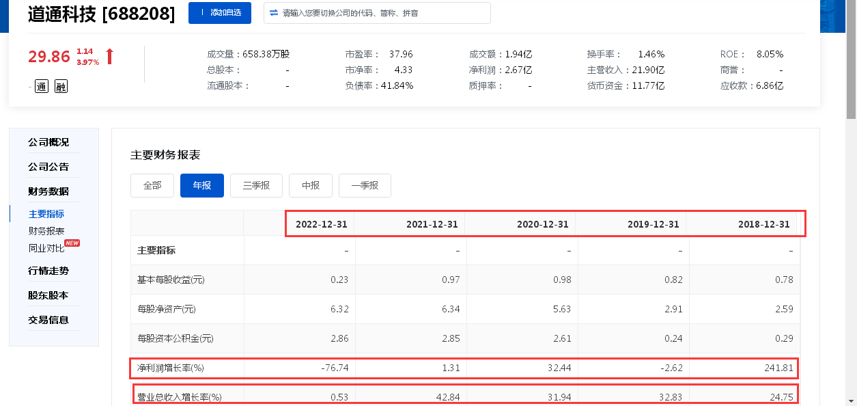This screenshot has height=406, width=857.
Task: Click the 2019-12-31 column header
Action: point(654,224)
